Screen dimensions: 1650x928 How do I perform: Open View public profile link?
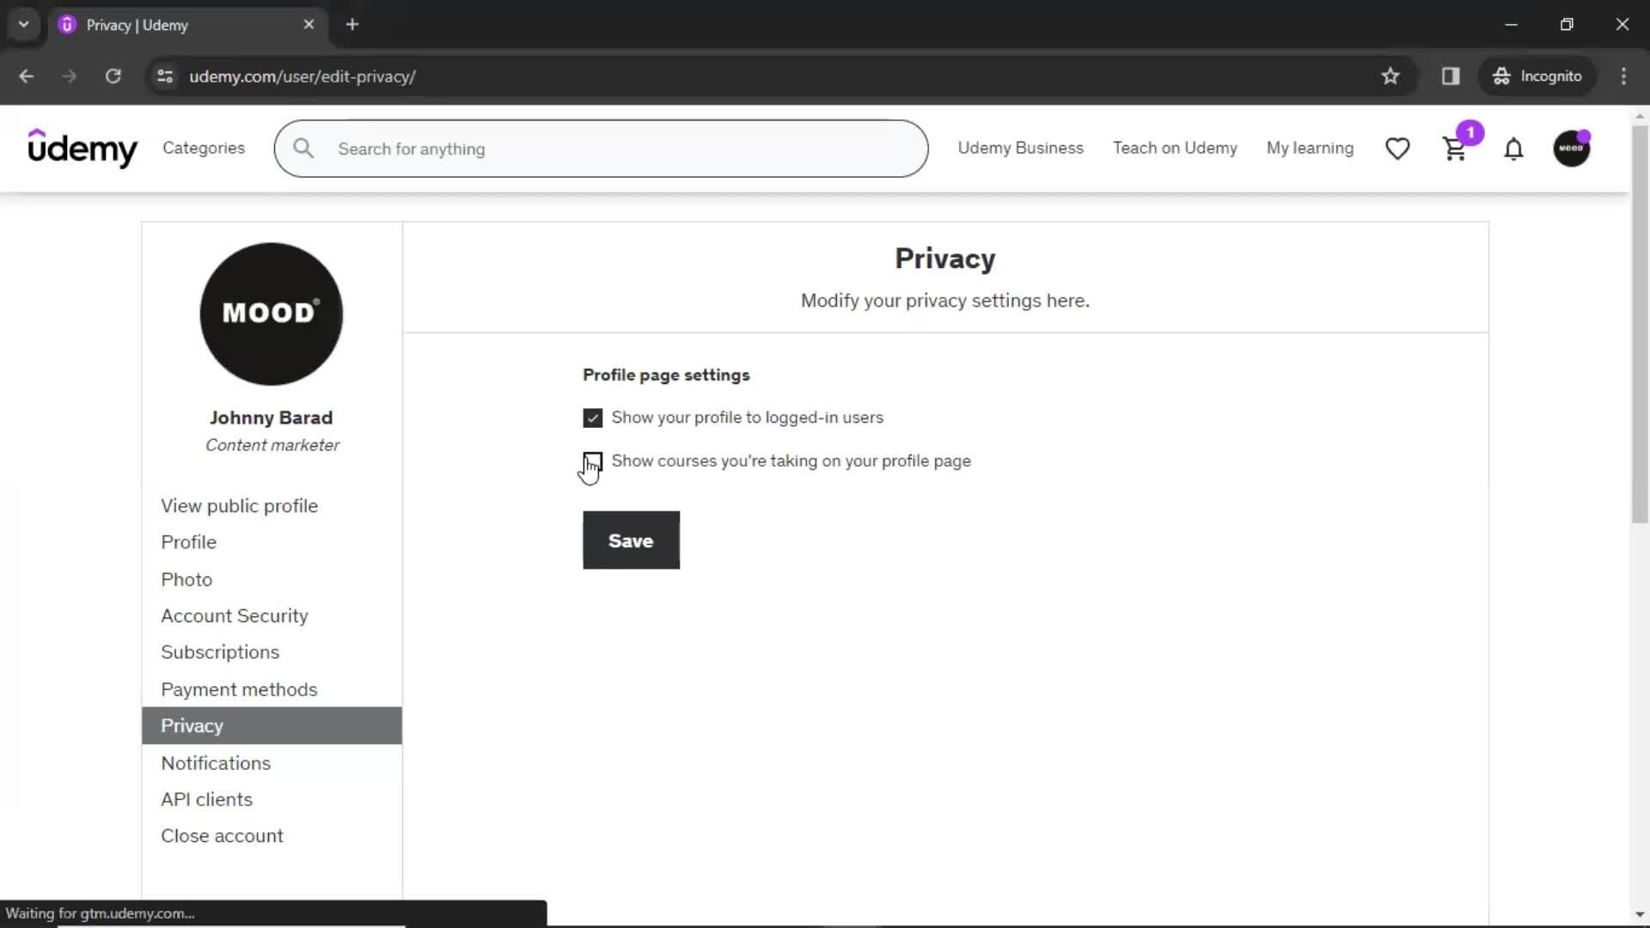pos(239,505)
